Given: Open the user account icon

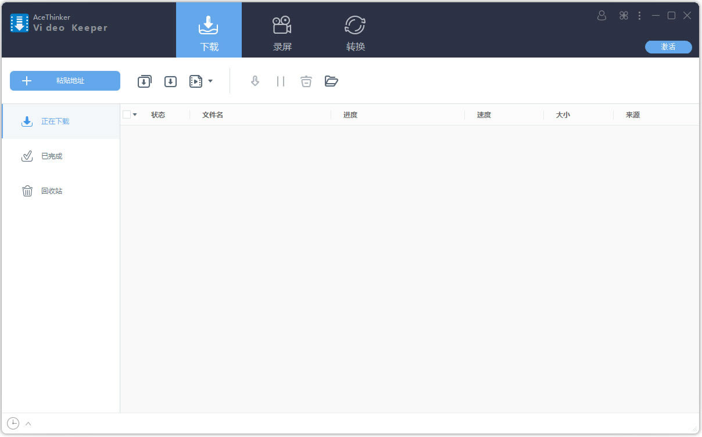Looking at the screenshot, I should point(601,16).
